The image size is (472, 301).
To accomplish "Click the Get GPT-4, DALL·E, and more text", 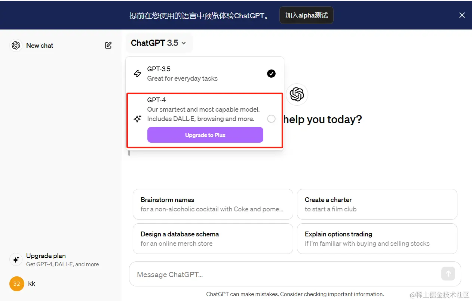I will point(62,264).
